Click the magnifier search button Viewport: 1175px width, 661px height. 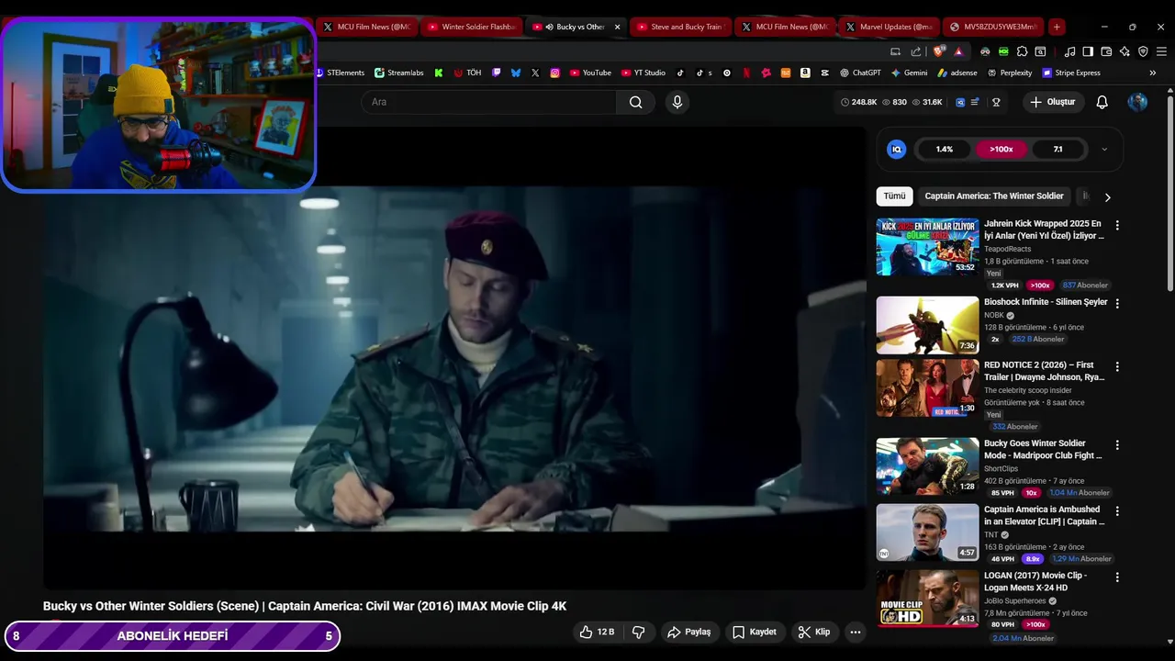click(635, 102)
